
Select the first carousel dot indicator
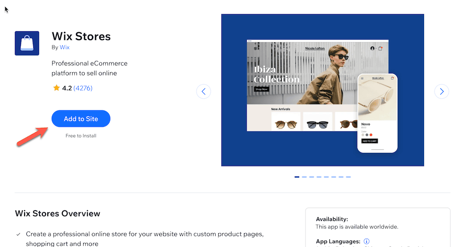click(x=297, y=177)
